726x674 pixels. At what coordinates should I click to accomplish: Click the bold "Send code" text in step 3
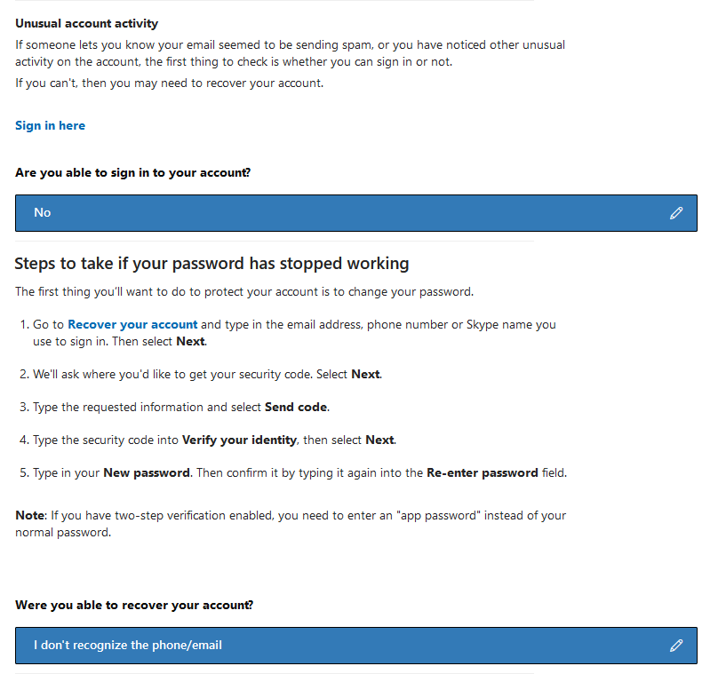[x=296, y=407]
